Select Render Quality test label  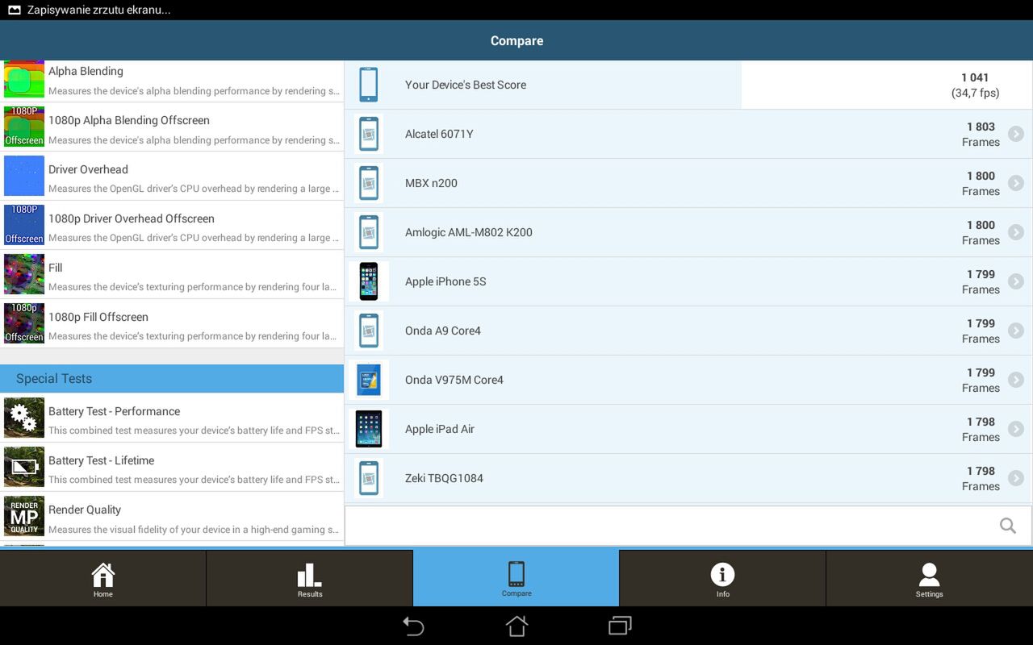(x=85, y=510)
